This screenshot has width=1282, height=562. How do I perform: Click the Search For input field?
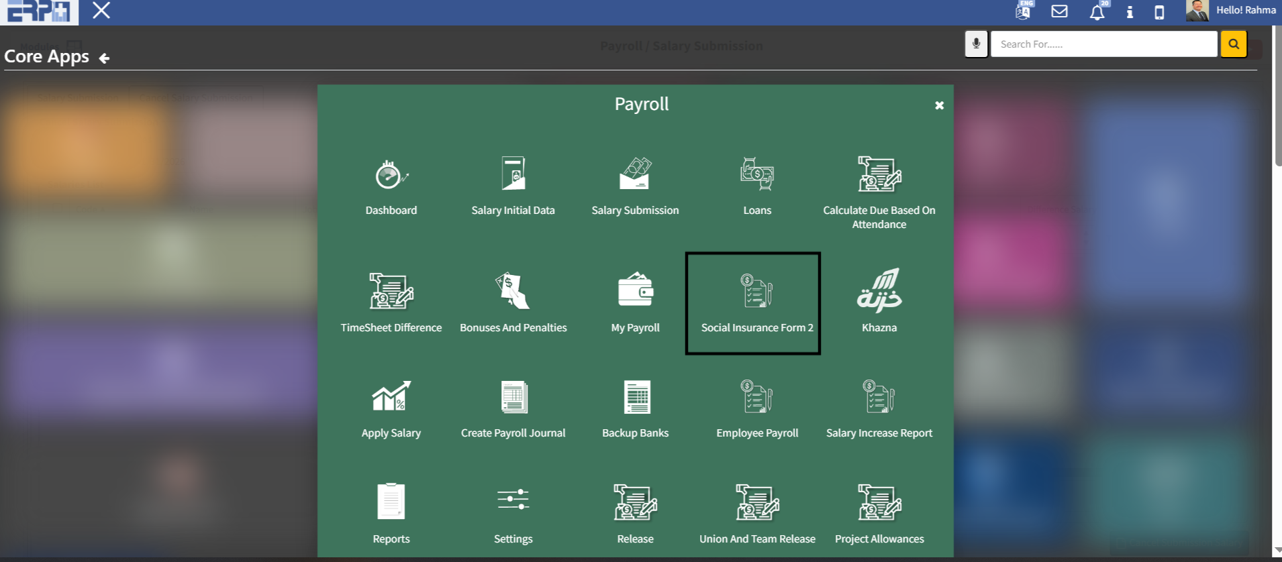pos(1103,44)
